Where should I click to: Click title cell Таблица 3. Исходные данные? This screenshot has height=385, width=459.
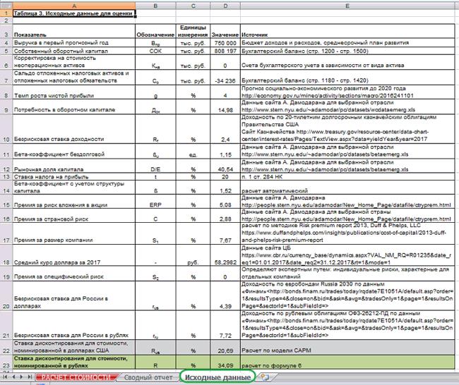pos(74,13)
